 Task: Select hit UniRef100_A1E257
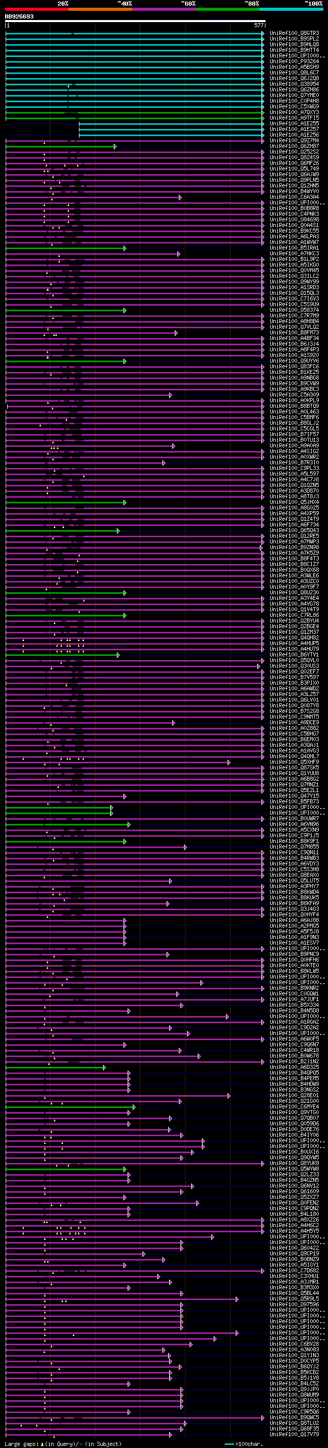pyautogui.click(x=294, y=129)
